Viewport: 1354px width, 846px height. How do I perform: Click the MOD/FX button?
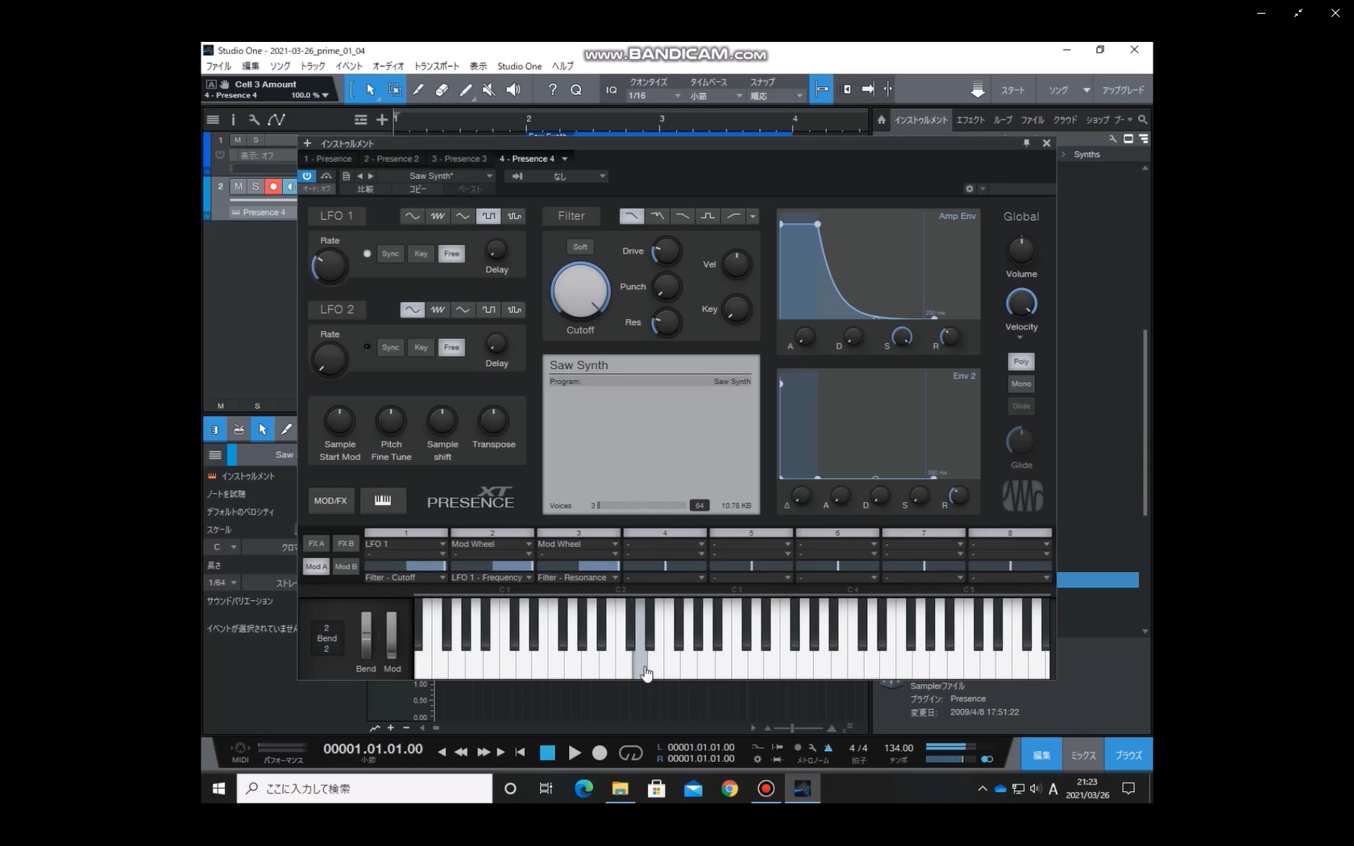pos(330,500)
